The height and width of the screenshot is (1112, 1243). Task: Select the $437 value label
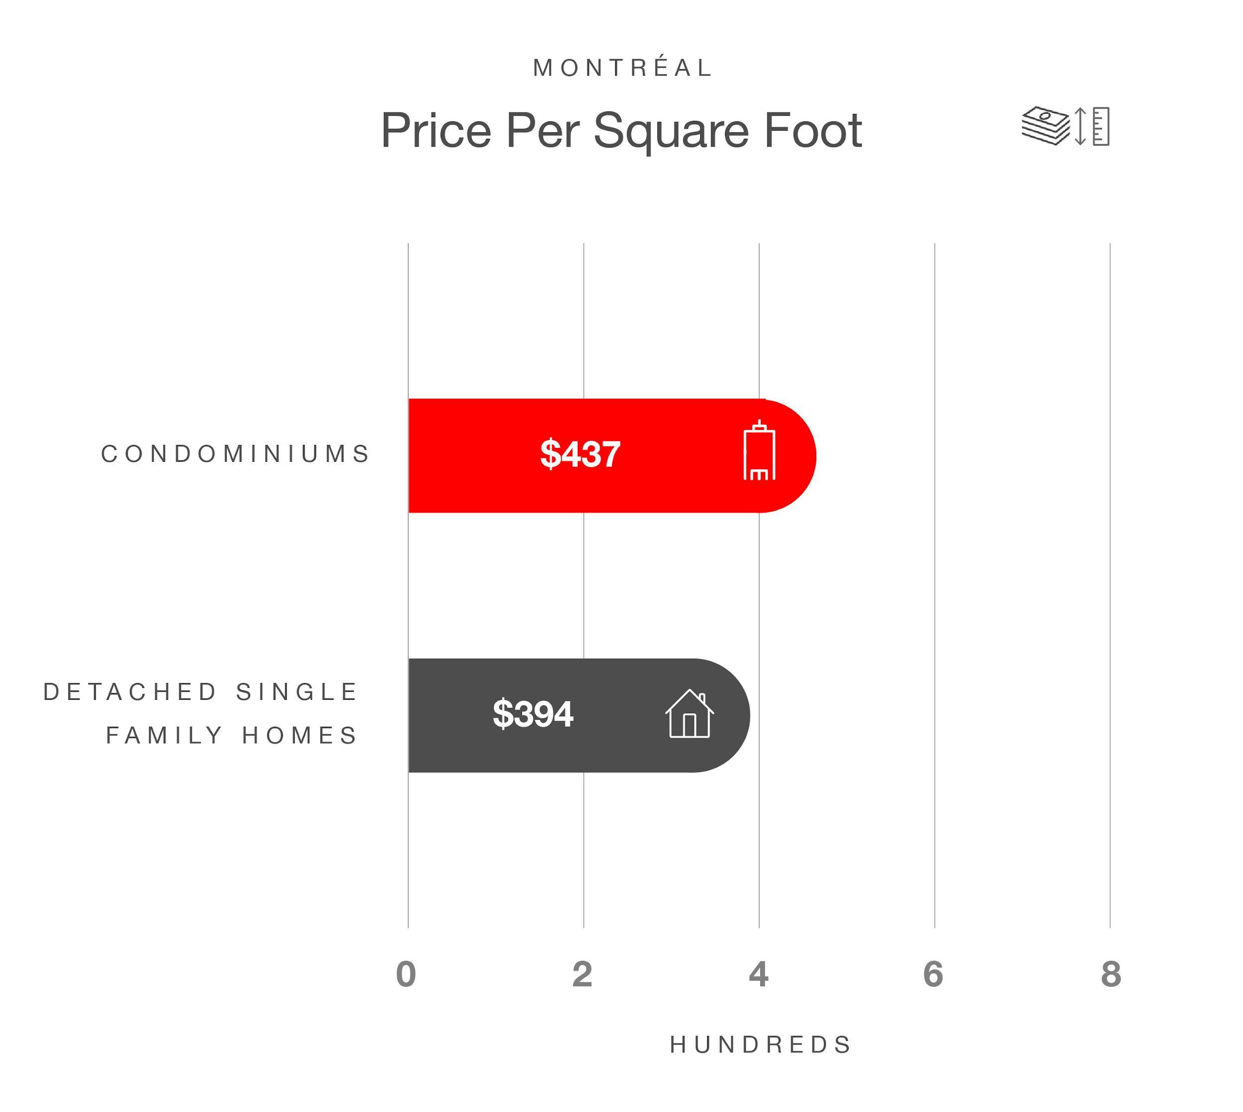(580, 454)
